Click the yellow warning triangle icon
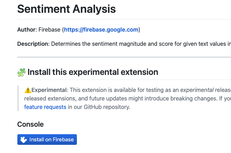 click(28, 90)
